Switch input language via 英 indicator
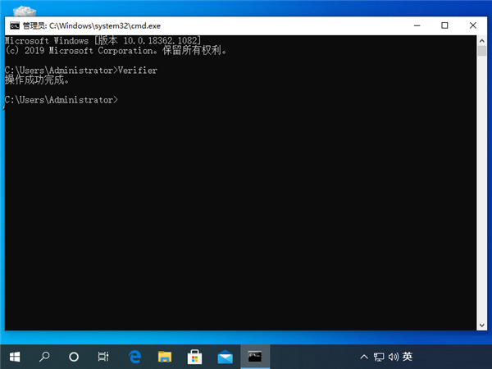 coord(408,357)
